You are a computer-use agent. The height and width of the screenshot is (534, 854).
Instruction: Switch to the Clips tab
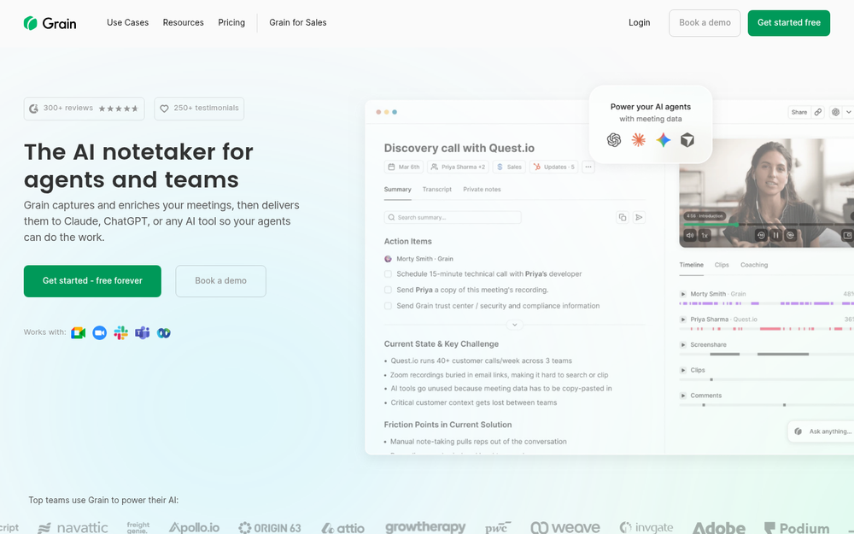coord(722,265)
